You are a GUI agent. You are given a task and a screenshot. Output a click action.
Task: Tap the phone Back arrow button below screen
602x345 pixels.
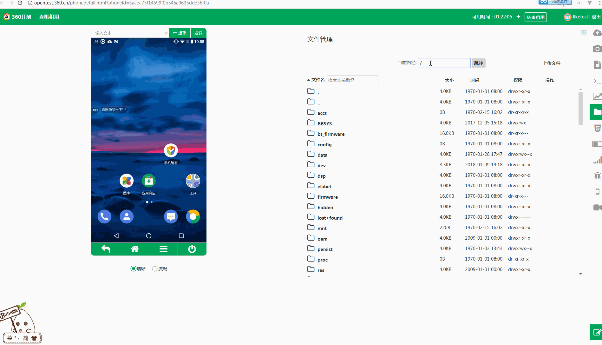pos(106,249)
